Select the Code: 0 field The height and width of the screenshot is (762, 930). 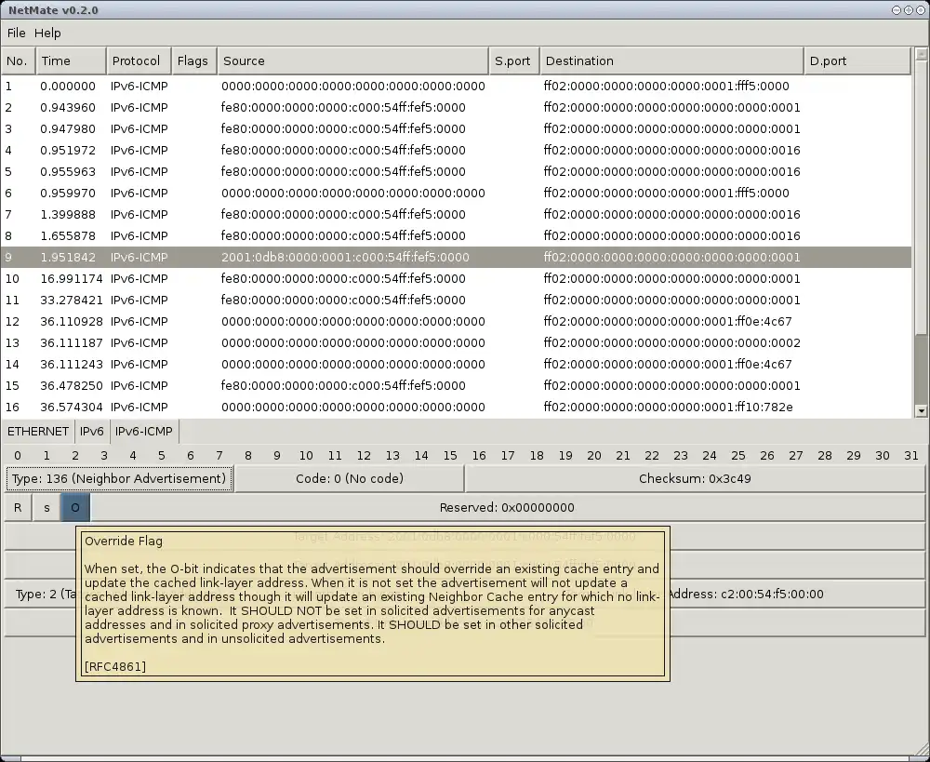350,479
